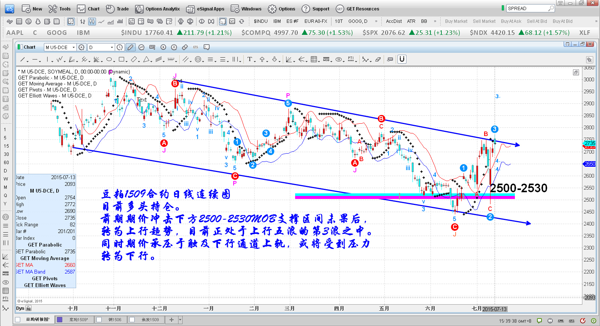Select the text annotation tool
This screenshot has width=600, height=326.
[x=249, y=59]
